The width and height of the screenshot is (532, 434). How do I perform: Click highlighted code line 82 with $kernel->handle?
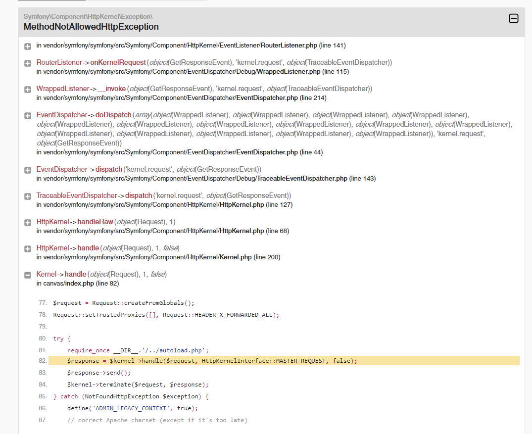click(x=284, y=361)
